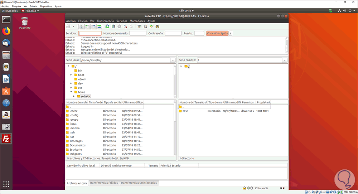The height and width of the screenshot is (194, 358).
Task: Open the directory listing filters icon
Action: pyautogui.click(x=139, y=26)
